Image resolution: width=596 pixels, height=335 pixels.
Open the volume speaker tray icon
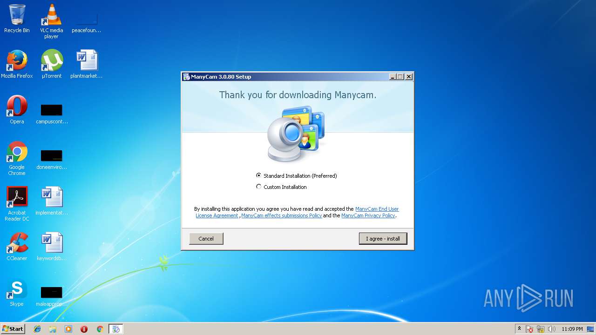click(552, 329)
